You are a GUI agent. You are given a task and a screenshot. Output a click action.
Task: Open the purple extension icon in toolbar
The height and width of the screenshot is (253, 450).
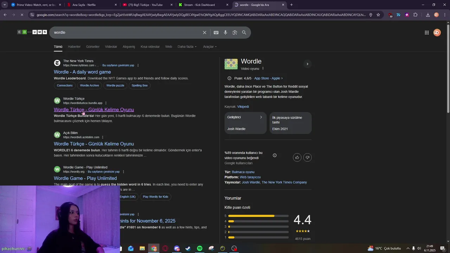407,15
